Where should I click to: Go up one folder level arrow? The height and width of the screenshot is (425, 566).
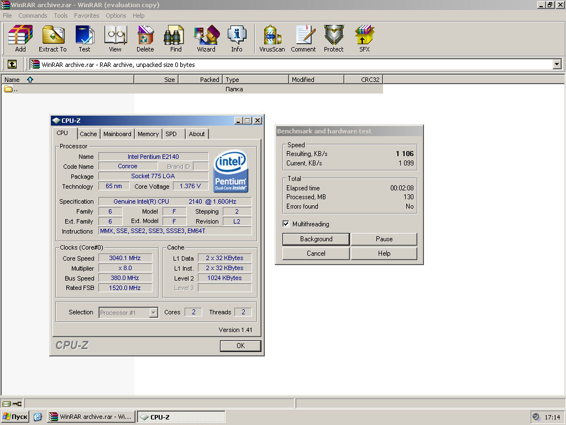(12, 64)
